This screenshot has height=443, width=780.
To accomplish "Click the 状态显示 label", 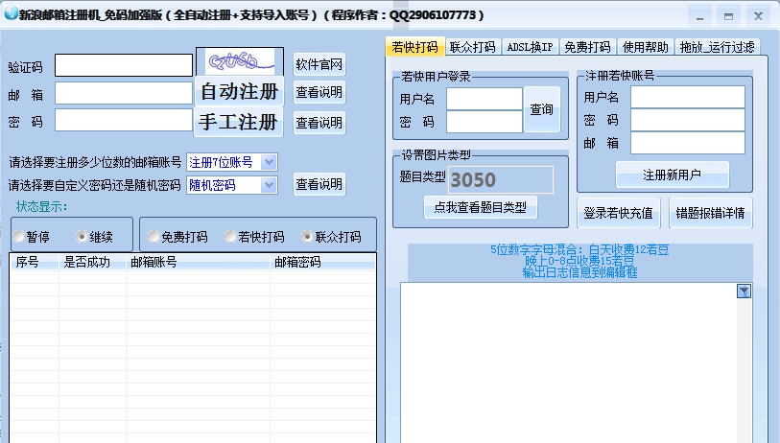I will coord(41,206).
